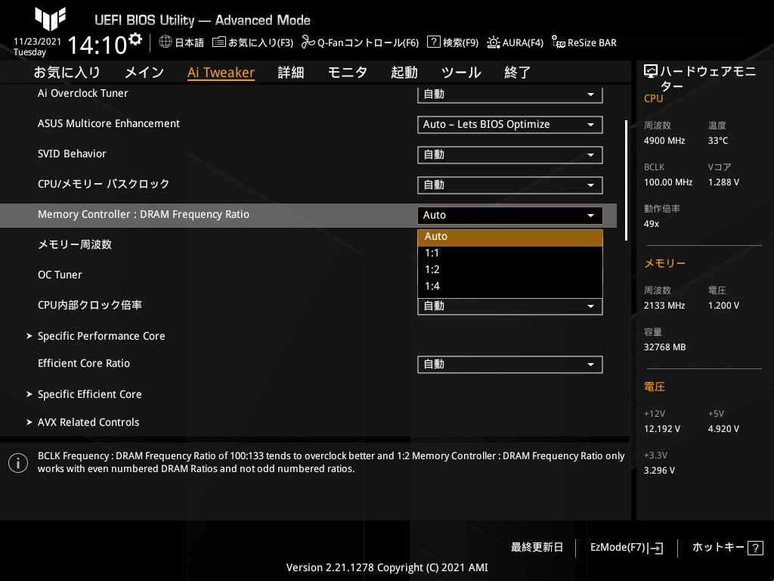Click Vコア value 1.288 V
774x581 pixels.
(723, 182)
